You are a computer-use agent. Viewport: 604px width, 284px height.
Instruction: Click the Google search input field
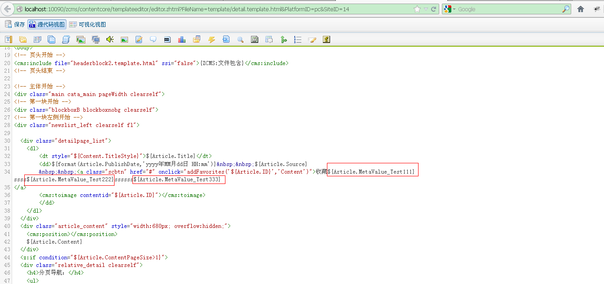pos(507,9)
